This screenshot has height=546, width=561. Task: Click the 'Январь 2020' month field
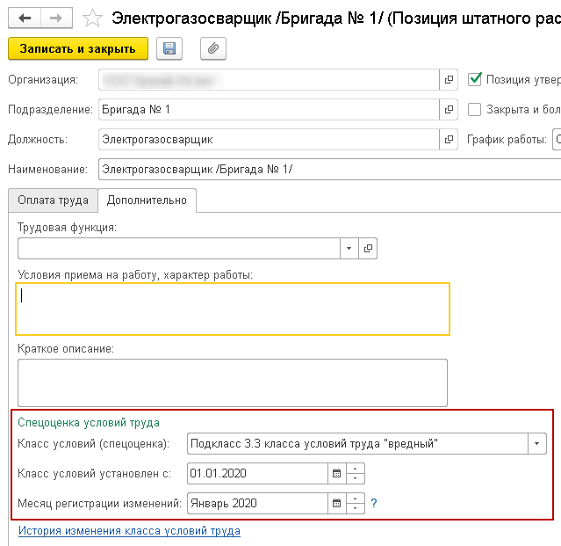tap(257, 504)
